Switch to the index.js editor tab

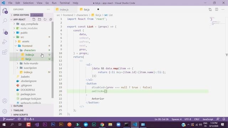point(64,10)
